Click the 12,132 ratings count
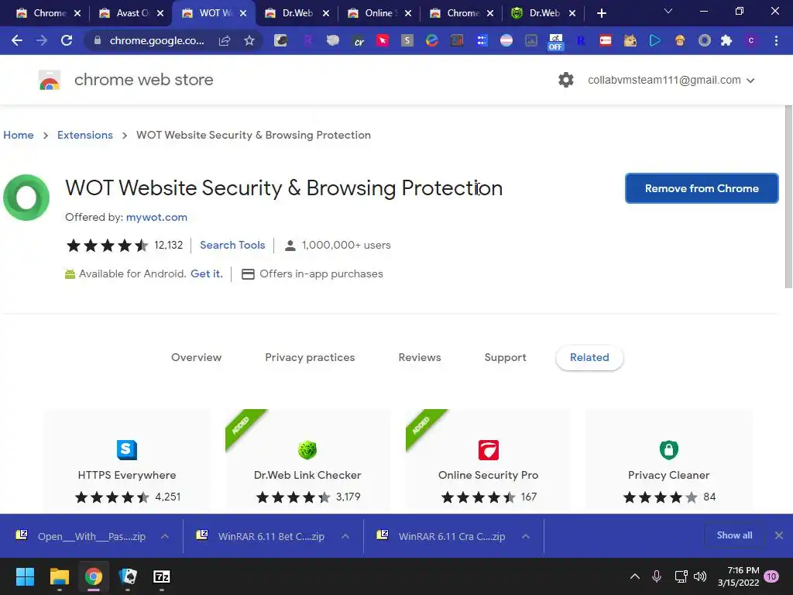793x595 pixels. pyautogui.click(x=168, y=245)
